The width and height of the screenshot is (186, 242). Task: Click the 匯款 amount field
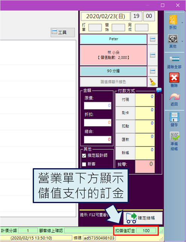point(145,140)
